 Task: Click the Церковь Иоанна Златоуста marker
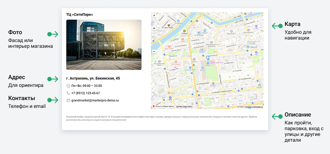(x=212, y=42)
